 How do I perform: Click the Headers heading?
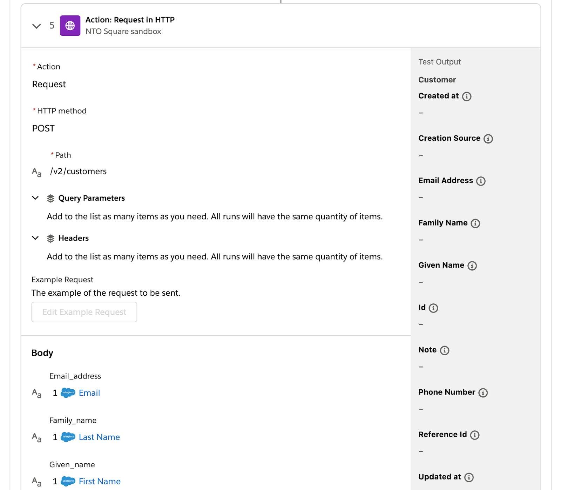74,238
